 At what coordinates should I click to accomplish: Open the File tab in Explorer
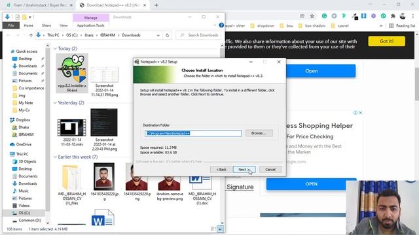pos(11,25)
